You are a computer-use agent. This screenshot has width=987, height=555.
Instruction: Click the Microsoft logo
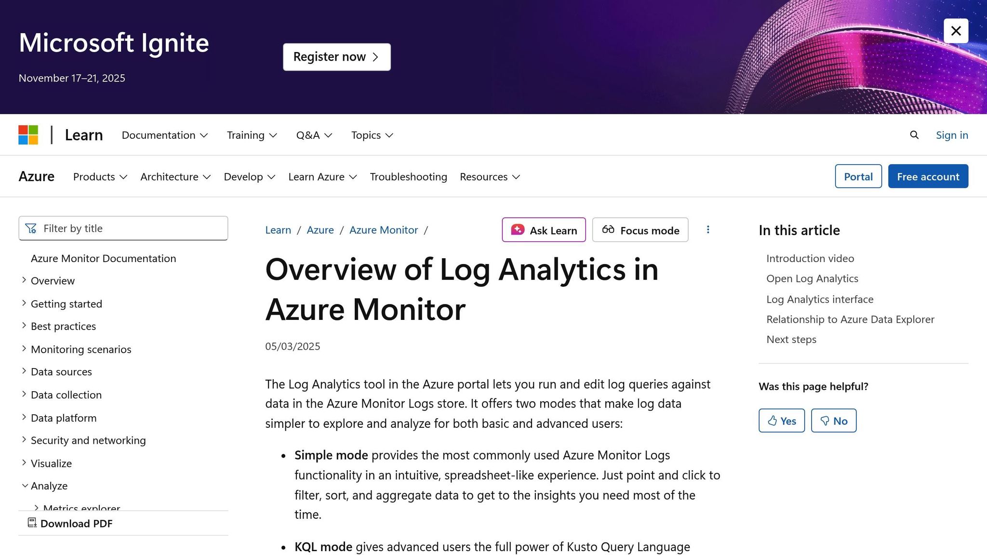point(28,135)
